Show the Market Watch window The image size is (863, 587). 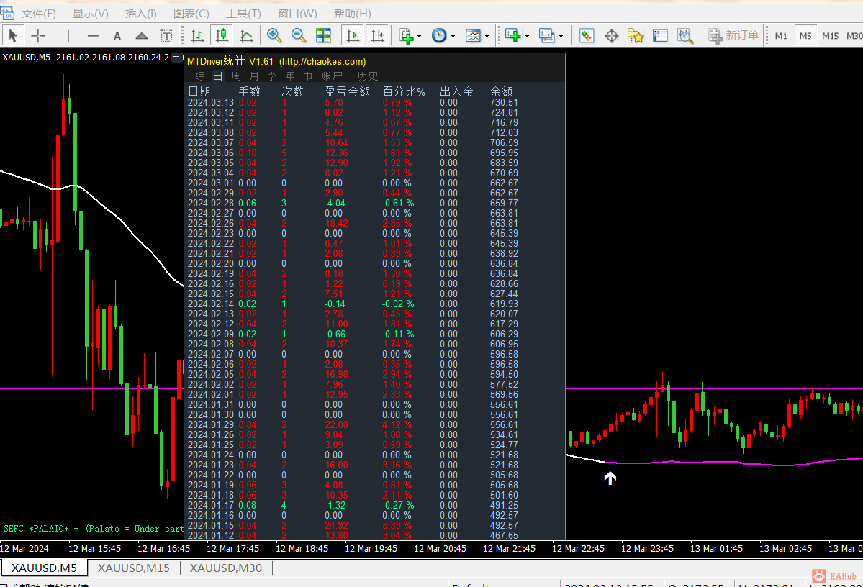click(x=587, y=36)
